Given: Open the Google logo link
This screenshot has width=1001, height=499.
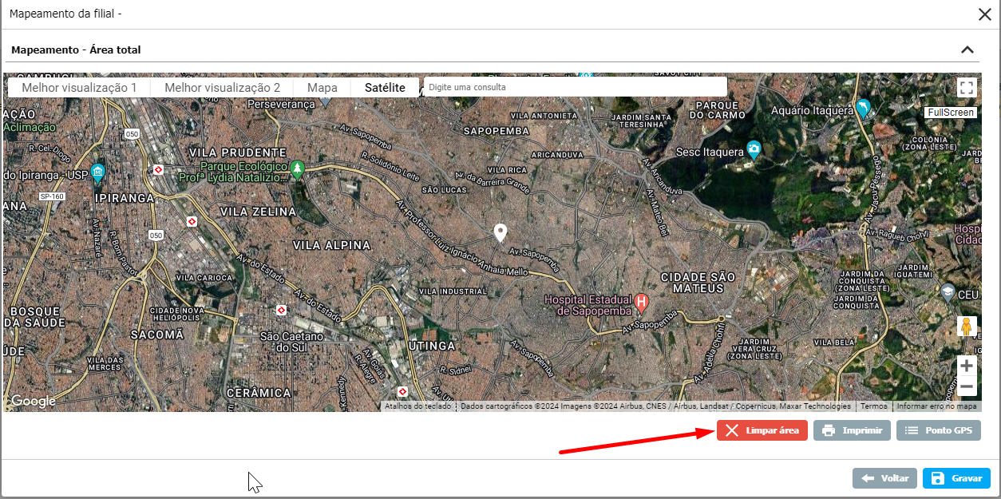Looking at the screenshot, I should point(33,401).
